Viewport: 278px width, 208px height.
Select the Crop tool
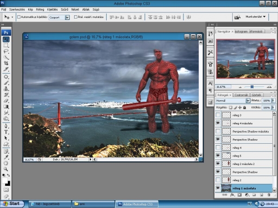coord(6,63)
